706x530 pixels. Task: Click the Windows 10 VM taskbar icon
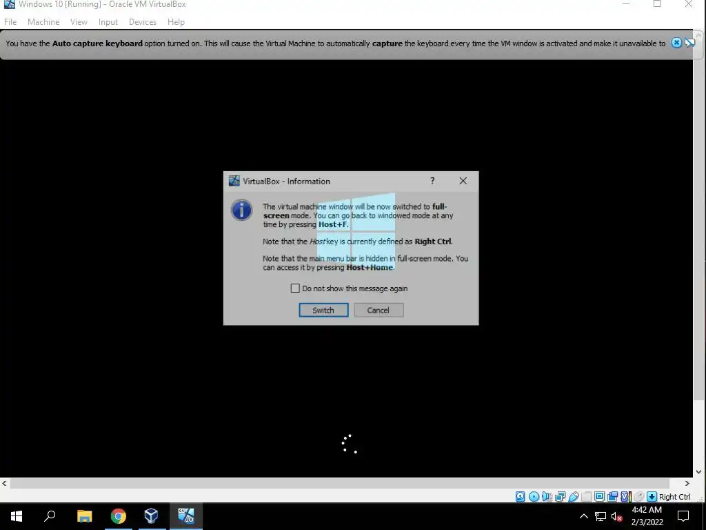coord(186,516)
